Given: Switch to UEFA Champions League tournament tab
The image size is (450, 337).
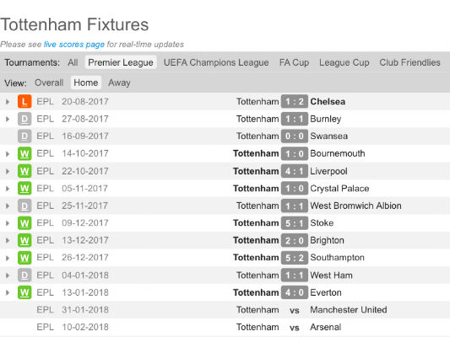Looking at the screenshot, I should coord(216,62).
